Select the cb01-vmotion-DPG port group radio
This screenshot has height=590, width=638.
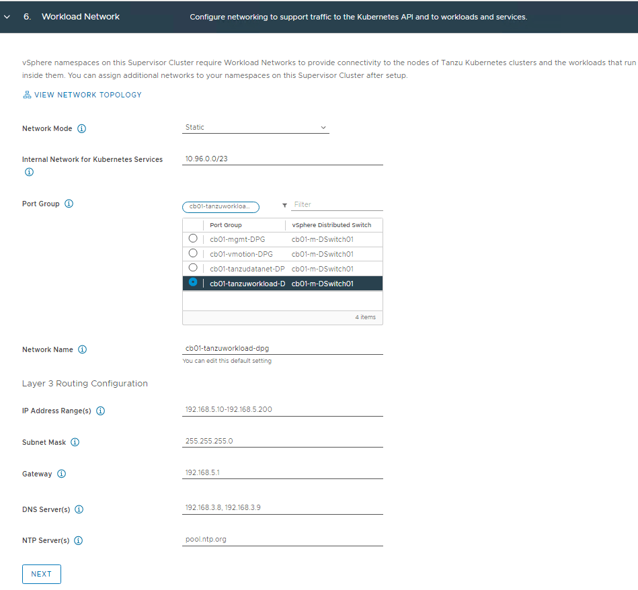[193, 253]
